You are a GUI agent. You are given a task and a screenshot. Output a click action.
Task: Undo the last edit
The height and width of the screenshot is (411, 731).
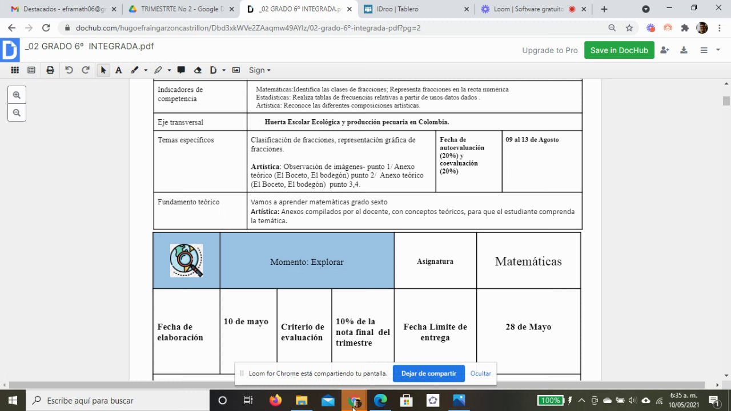[x=69, y=70]
